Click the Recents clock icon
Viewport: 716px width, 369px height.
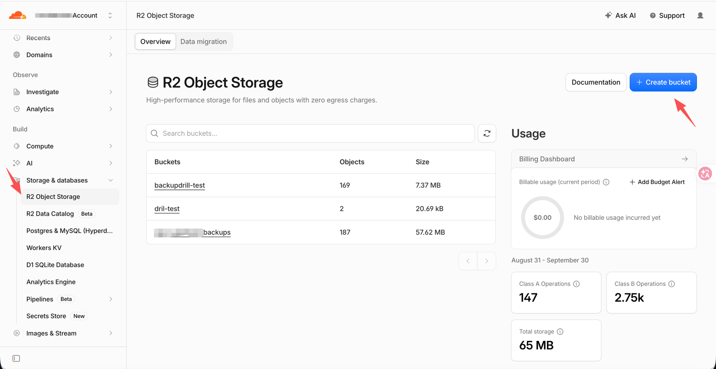(17, 38)
